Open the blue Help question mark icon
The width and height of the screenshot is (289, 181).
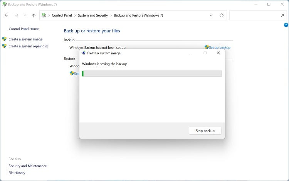click(x=286, y=25)
